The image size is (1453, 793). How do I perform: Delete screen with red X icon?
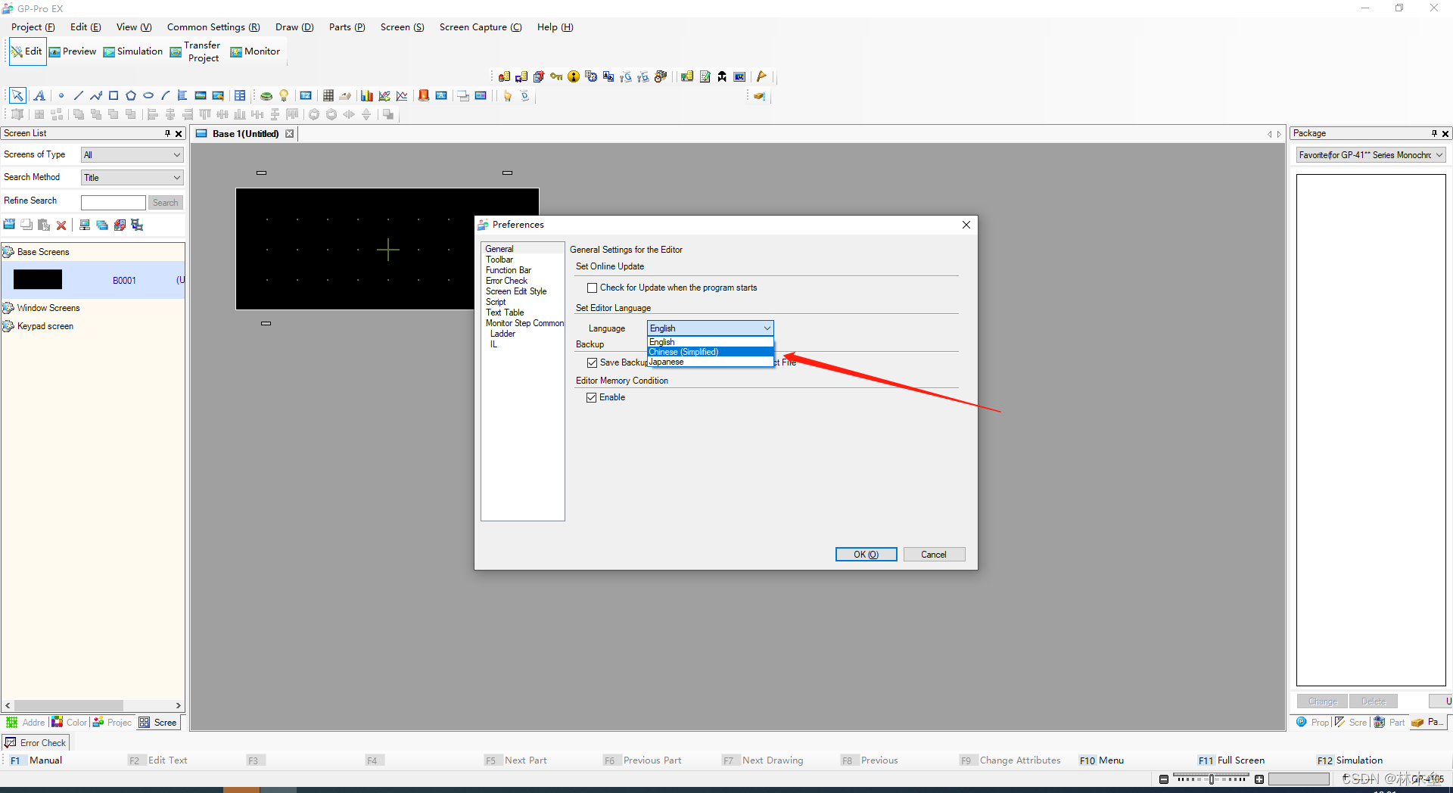tap(61, 225)
